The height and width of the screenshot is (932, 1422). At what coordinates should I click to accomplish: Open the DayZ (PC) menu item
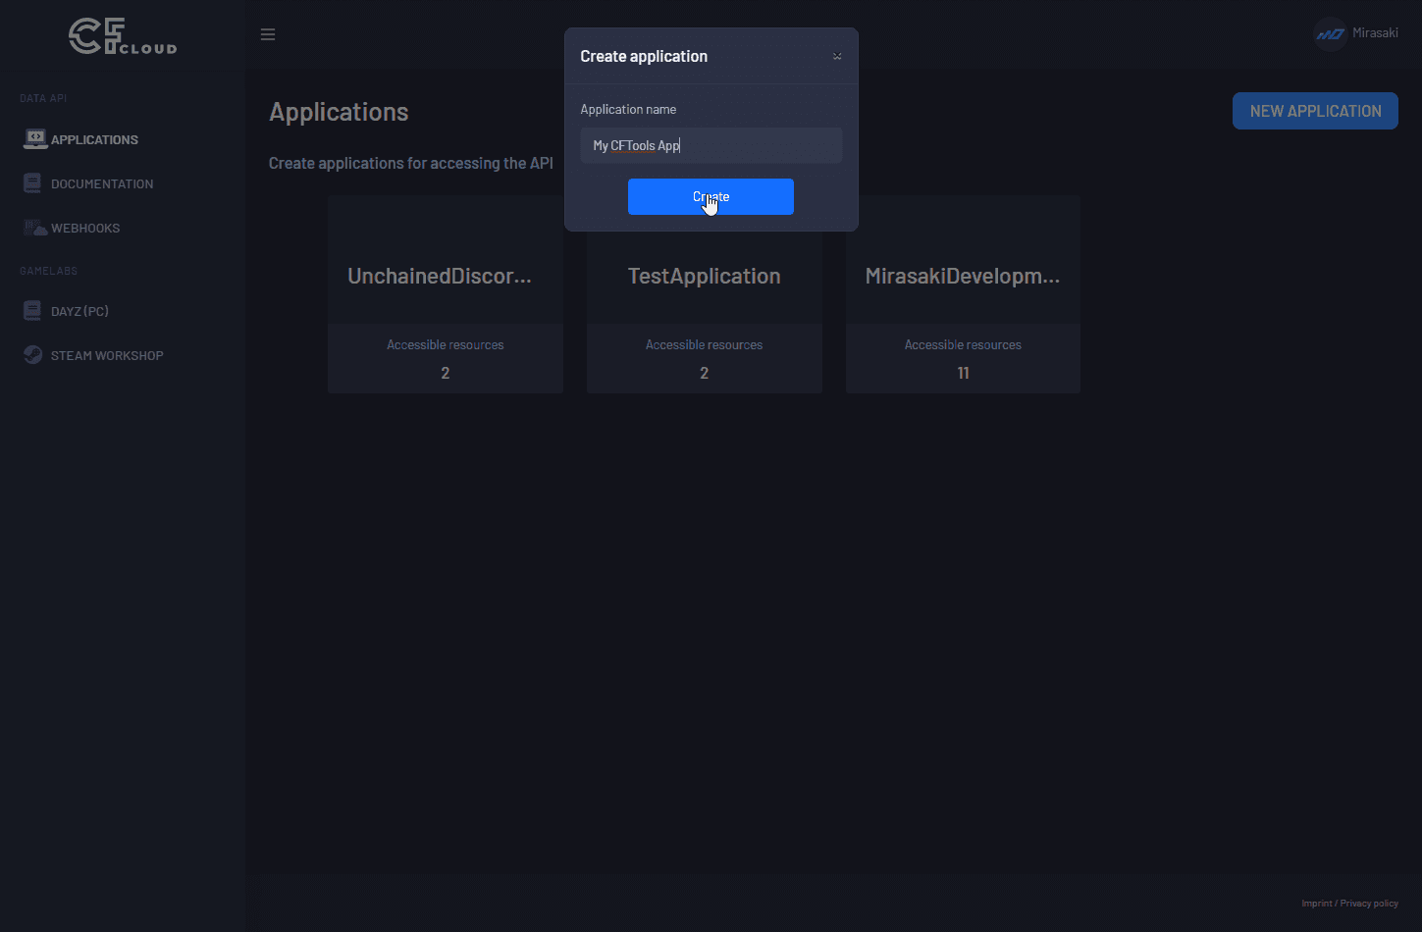[x=79, y=311]
